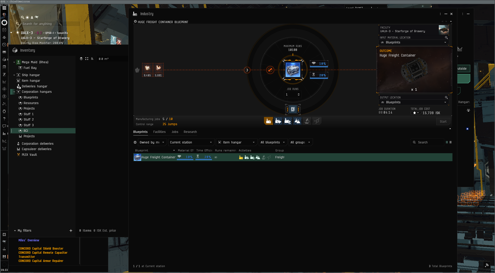Click the blueprint settings gear icon

coord(135,142)
